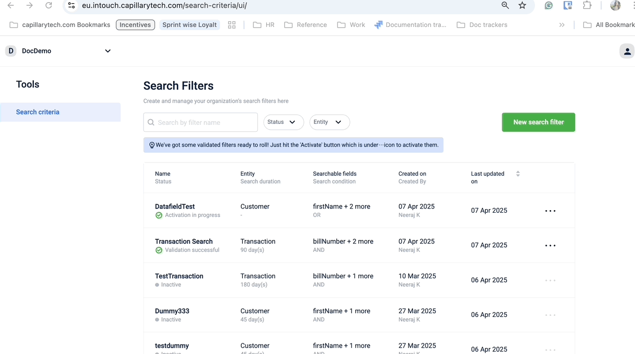Open Doc trackers bookmarks folder
This screenshot has height=354, width=635.
click(x=482, y=25)
